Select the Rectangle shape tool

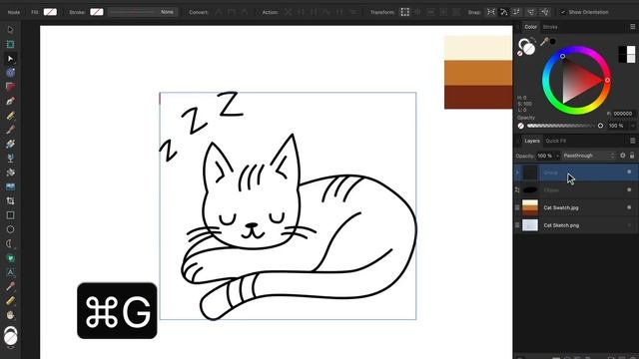[11, 215]
